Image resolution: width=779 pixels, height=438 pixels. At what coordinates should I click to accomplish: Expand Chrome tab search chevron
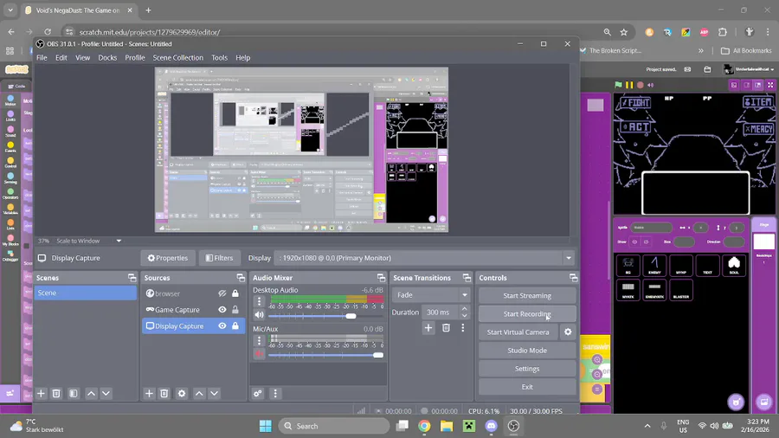point(10,10)
